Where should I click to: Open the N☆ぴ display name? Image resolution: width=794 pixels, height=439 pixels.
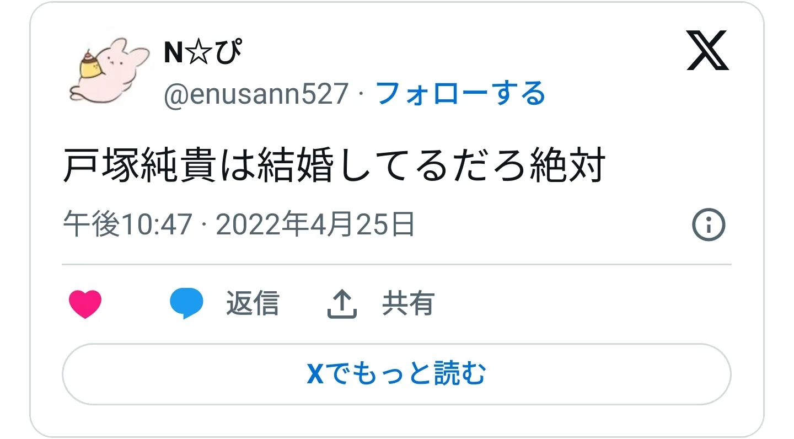pos(203,53)
